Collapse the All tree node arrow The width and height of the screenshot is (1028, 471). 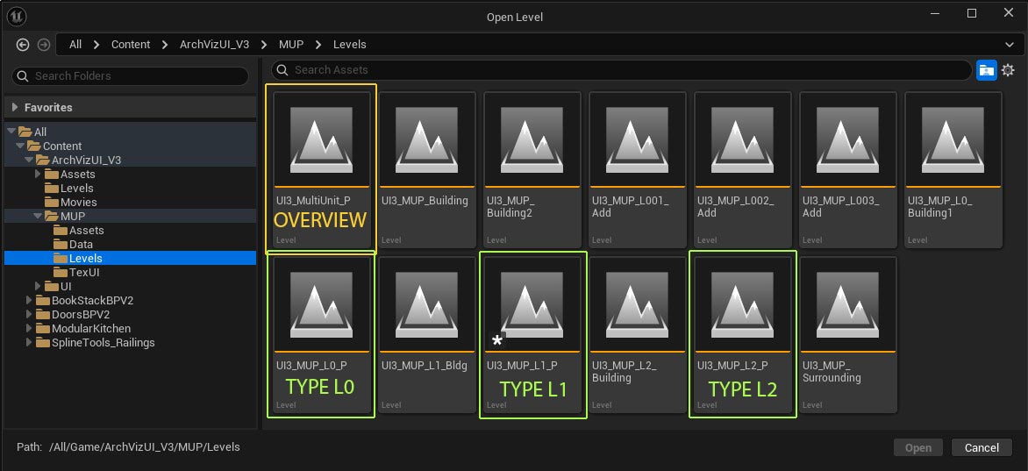tap(11, 132)
